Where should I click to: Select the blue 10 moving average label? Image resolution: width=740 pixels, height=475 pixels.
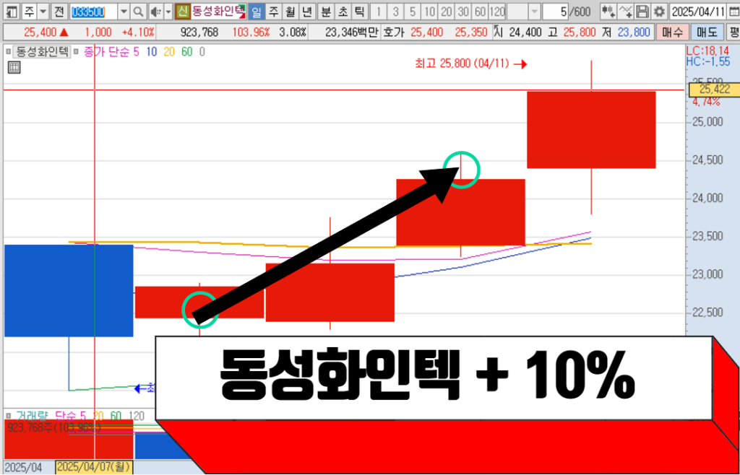coord(151,52)
